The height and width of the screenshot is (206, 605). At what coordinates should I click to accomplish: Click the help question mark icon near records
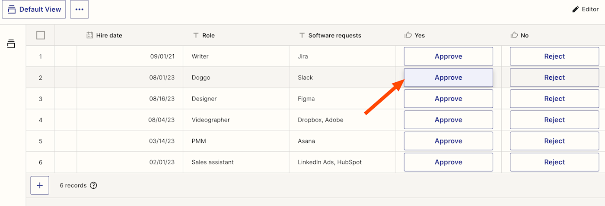pos(93,185)
